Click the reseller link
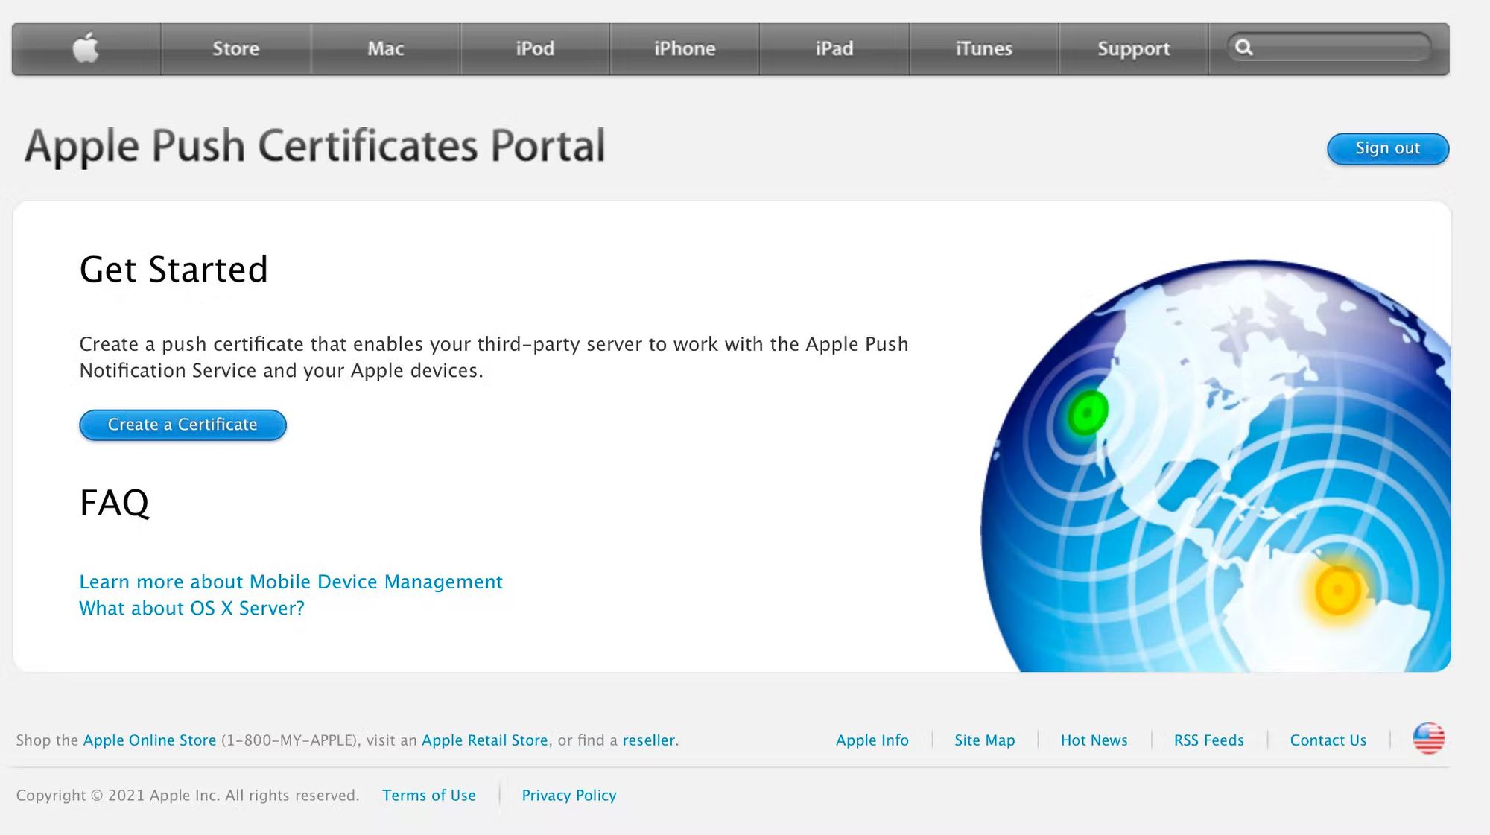This screenshot has width=1490, height=835. coord(648,740)
